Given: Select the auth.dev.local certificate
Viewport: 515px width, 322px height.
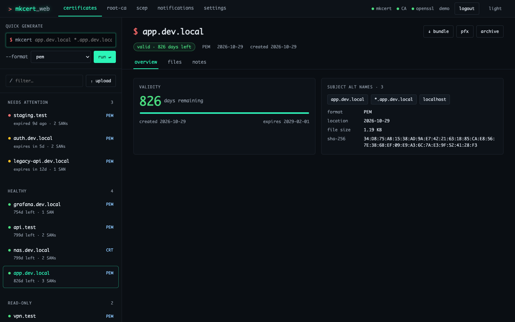Looking at the screenshot, I should (61, 142).
